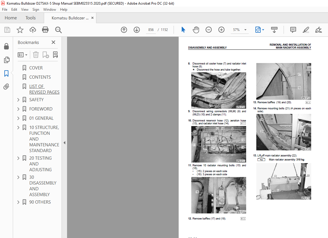Find current bookmark icon
This screenshot has height=238, width=328.
click(x=55, y=55)
